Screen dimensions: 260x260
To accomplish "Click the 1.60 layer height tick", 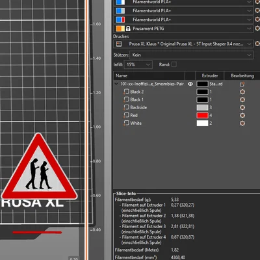I will click(96, 24).
